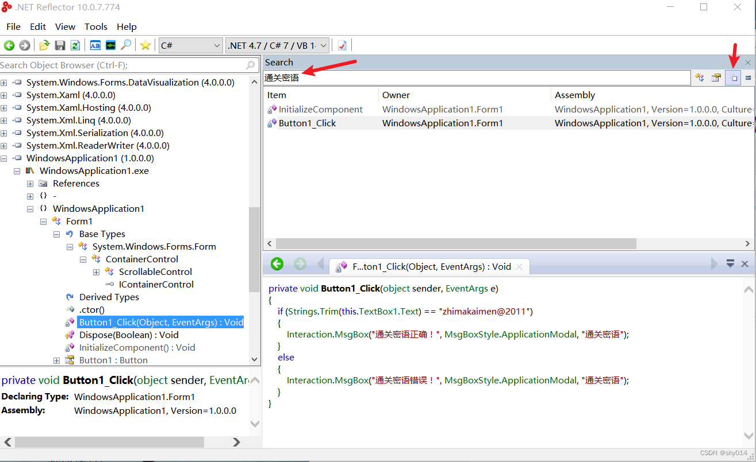756x462 pixels.
Task: Click the green Back navigation arrow in toolbar
Action: tap(9, 45)
